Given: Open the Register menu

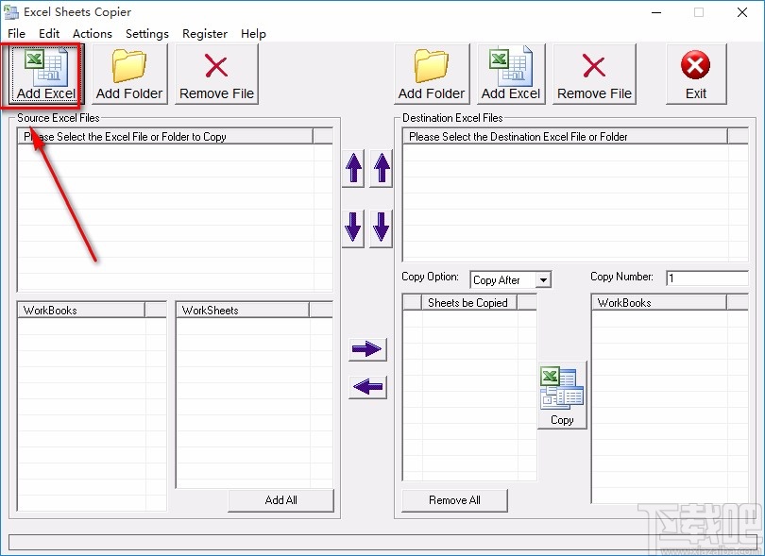Looking at the screenshot, I should point(204,33).
